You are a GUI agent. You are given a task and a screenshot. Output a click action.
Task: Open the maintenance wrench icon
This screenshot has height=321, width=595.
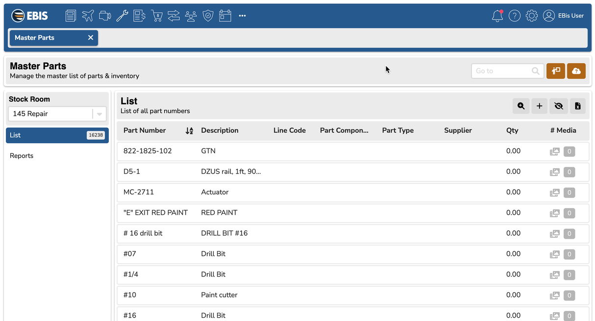pos(122,16)
